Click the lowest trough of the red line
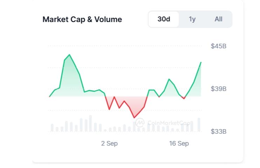Screen dimensions: 260x168 tap(134, 118)
